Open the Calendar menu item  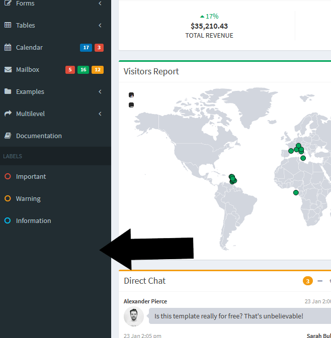coord(55,47)
